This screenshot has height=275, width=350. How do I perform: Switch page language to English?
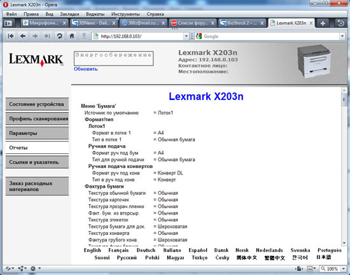(92, 250)
